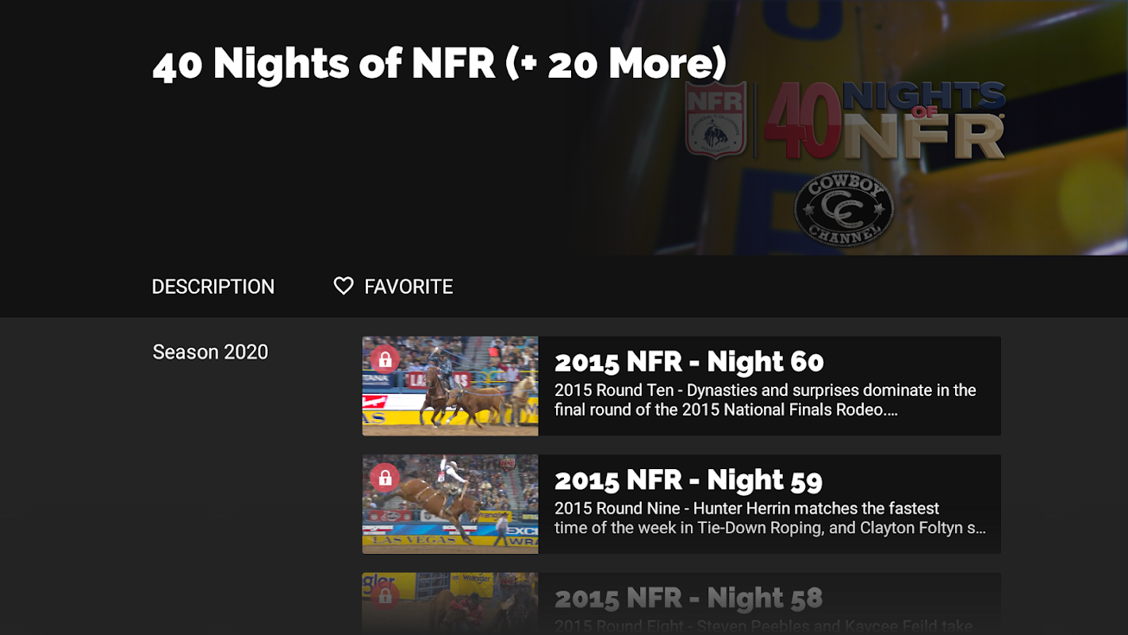Screen dimensions: 1128x635
Task: Click the lock icon on Night 59 thumbnail
Action: (x=385, y=478)
